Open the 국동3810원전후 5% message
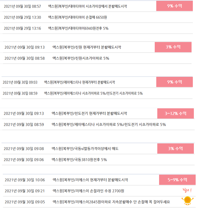 (79, 160)
